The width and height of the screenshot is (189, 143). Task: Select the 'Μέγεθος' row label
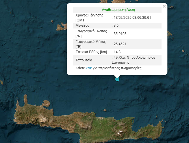pyautogui.click(x=82, y=26)
